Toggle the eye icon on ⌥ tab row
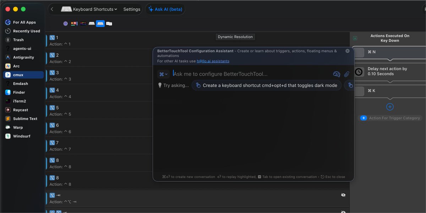This screenshot has height=213, width=426. (x=343, y=195)
